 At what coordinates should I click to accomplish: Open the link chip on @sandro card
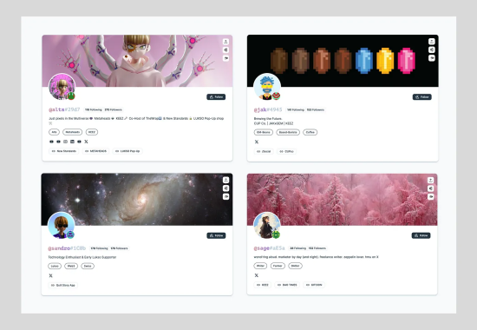point(63,286)
